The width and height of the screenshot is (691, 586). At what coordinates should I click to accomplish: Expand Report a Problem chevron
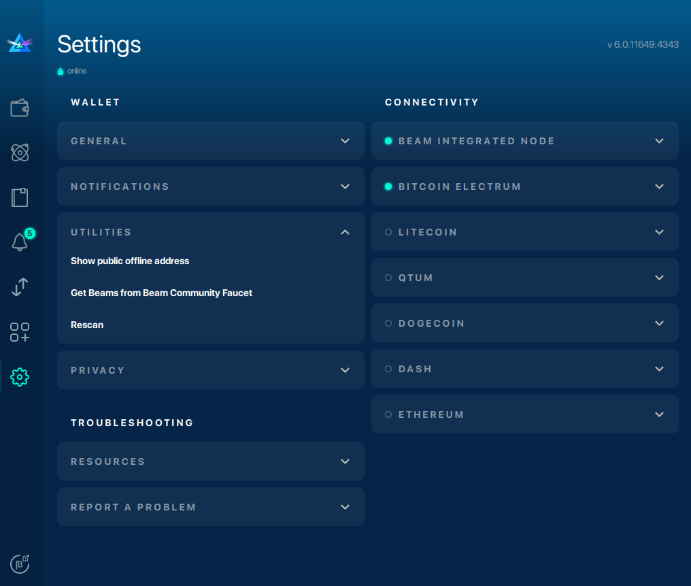point(345,507)
